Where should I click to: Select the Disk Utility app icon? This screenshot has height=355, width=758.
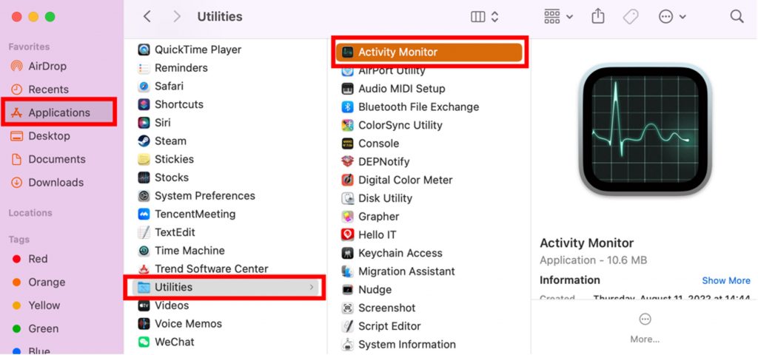coord(348,198)
